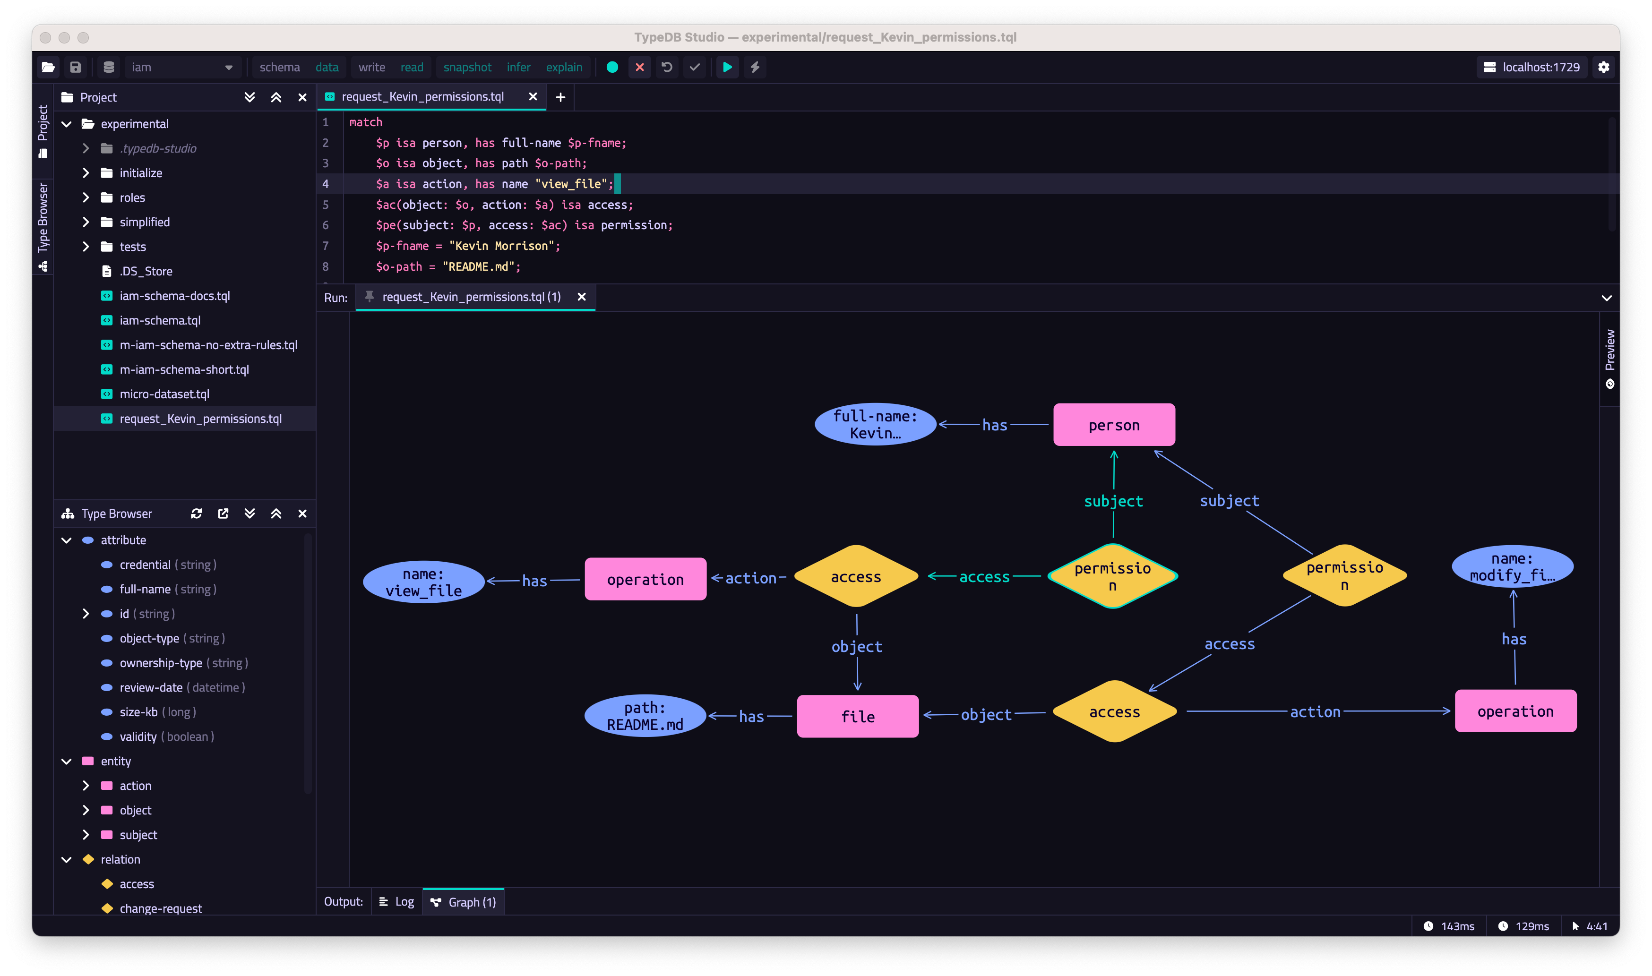The height and width of the screenshot is (976, 1652).
Task: Set transaction type to read
Action: point(412,67)
